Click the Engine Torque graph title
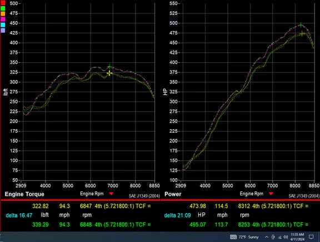 tap(24, 194)
